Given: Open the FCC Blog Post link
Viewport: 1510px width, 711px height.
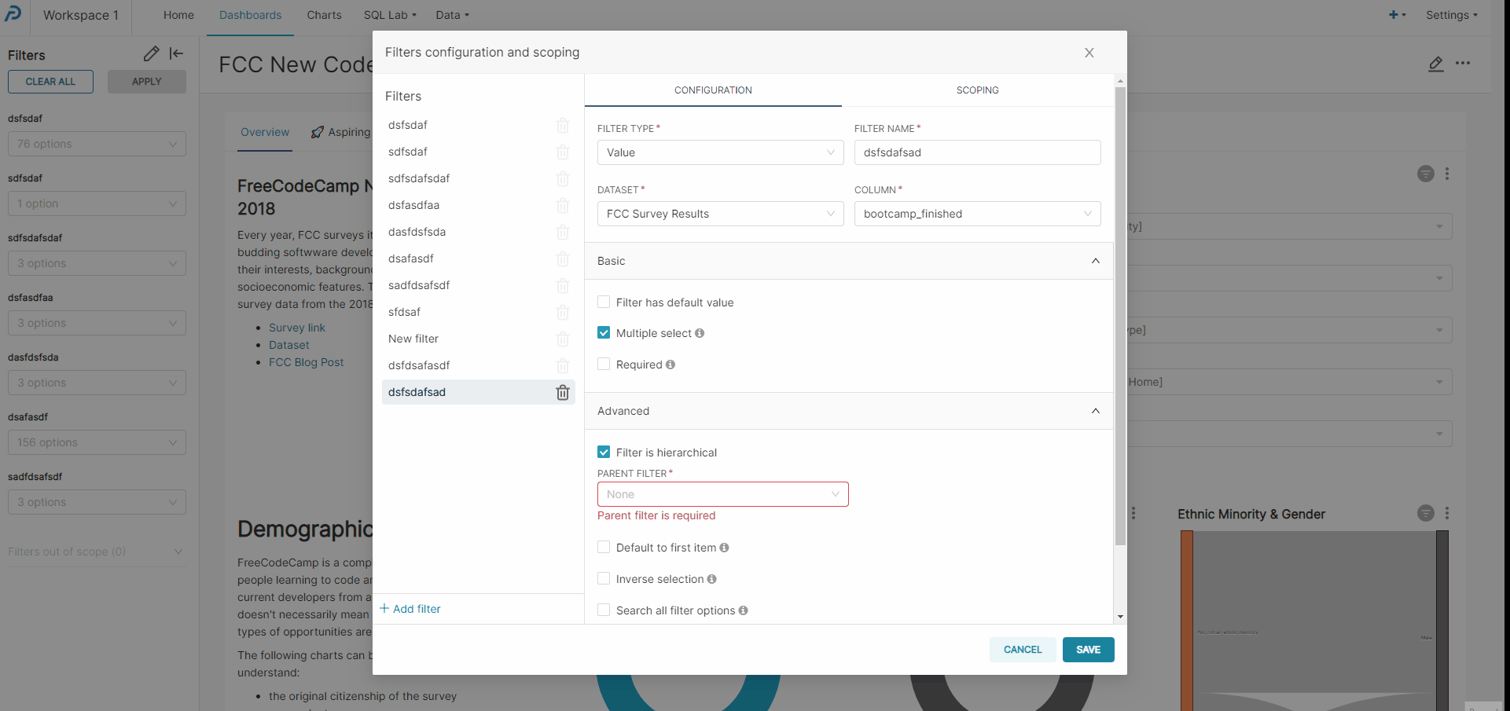Looking at the screenshot, I should 306,362.
